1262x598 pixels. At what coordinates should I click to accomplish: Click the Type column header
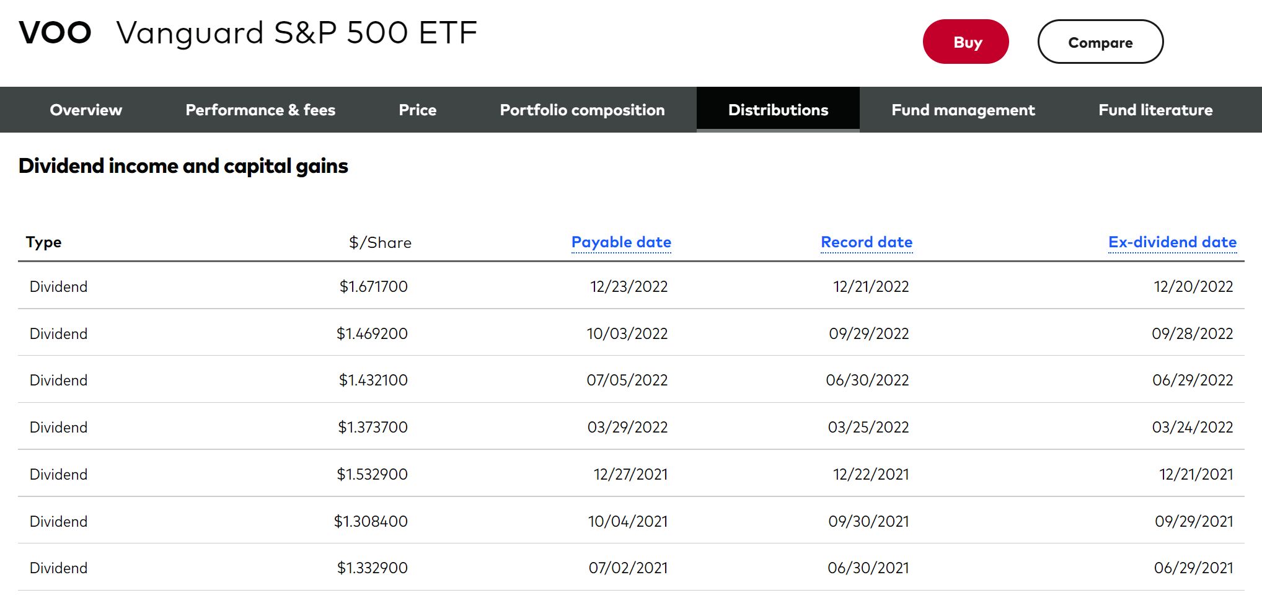[x=43, y=242]
